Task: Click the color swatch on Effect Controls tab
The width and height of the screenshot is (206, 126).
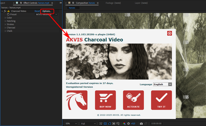Action: point(17,3)
